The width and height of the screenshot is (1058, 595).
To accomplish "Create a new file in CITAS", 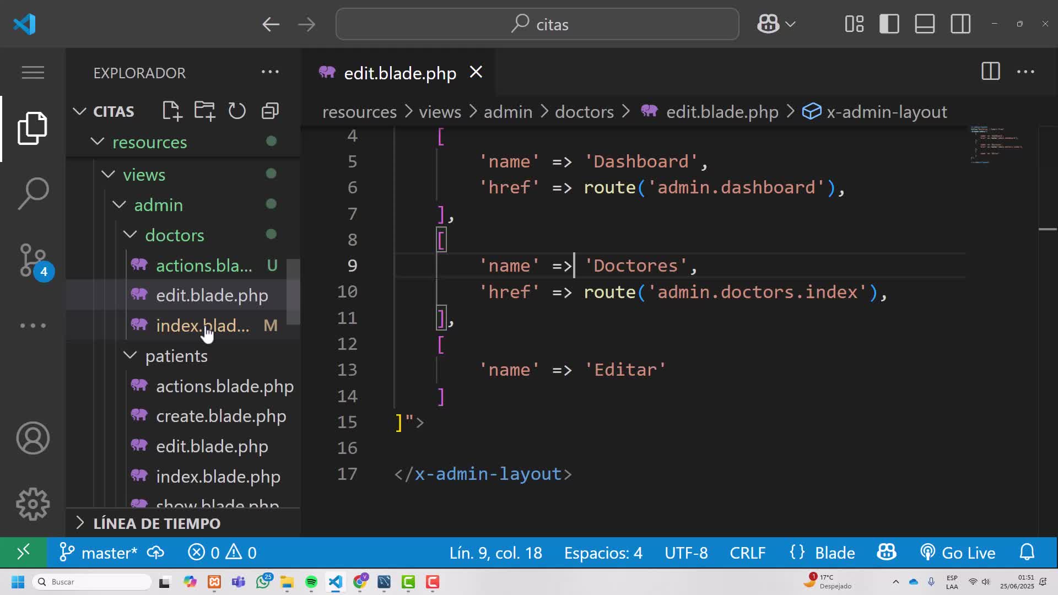I will tap(172, 111).
